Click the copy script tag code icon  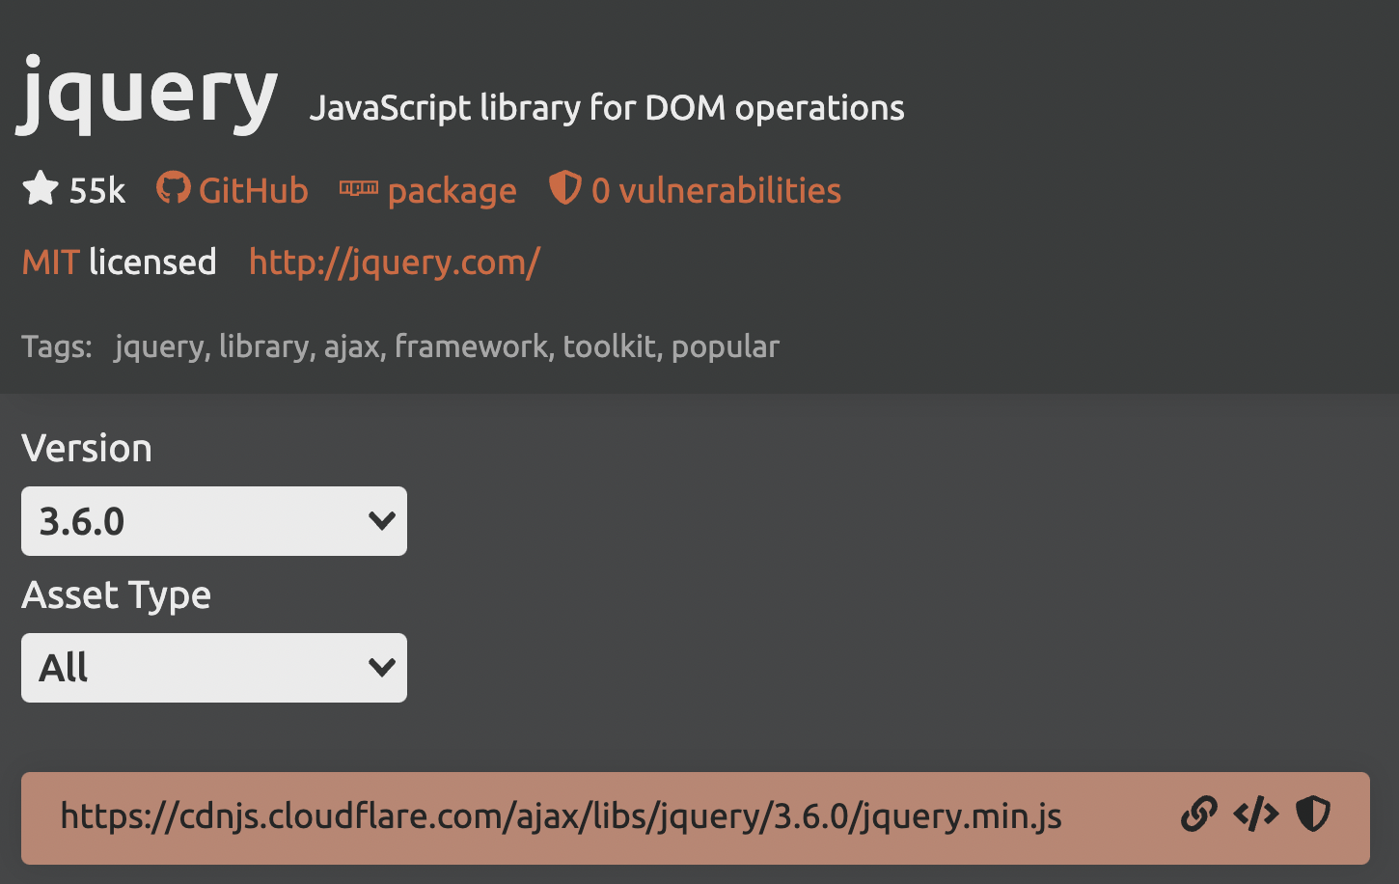click(x=1255, y=815)
